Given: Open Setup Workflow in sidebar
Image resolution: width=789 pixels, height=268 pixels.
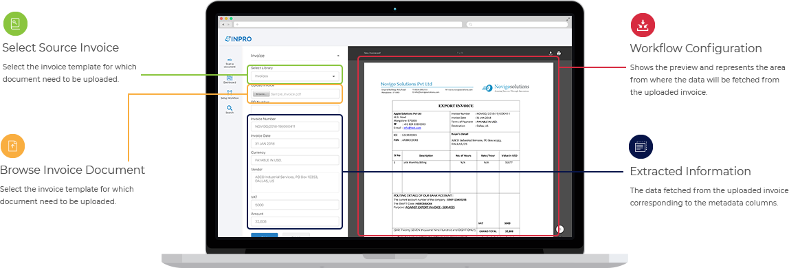Looking at the screenshot, I should [x=230, y=94].
